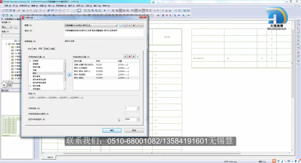Click the 描述 text field
Viewport: 301px width, 163px height.
click(x=104, y=33)
